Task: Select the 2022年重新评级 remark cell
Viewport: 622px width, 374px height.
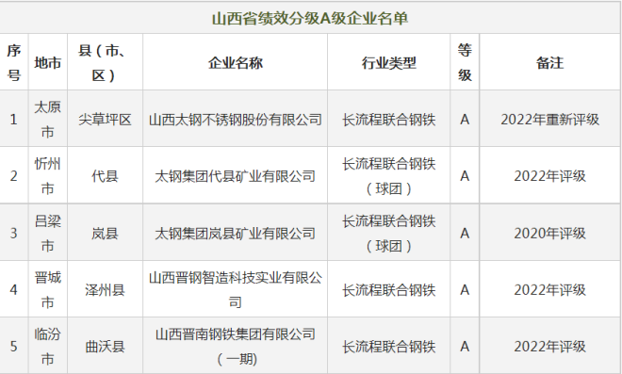Action: 549,120
